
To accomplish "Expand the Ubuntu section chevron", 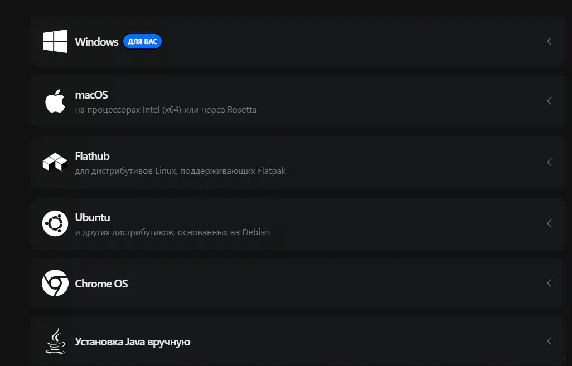I will coord(549,223).
